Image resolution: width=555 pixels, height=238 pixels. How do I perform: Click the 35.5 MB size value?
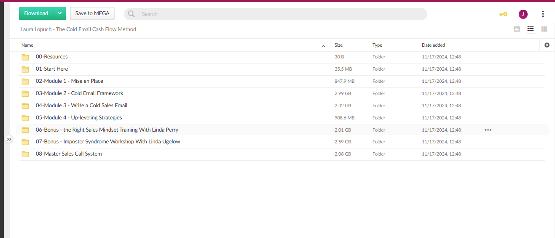pos(343,69)
